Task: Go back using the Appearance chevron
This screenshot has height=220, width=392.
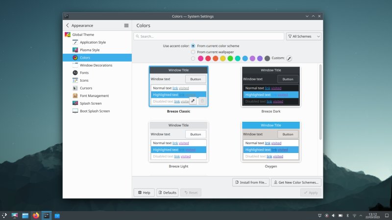Action: (68, 25)
